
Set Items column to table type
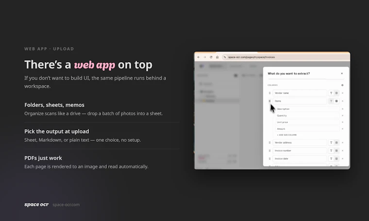coord(336,101)
